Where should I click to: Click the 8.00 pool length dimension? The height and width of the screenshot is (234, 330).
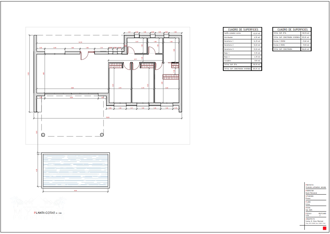75,191
